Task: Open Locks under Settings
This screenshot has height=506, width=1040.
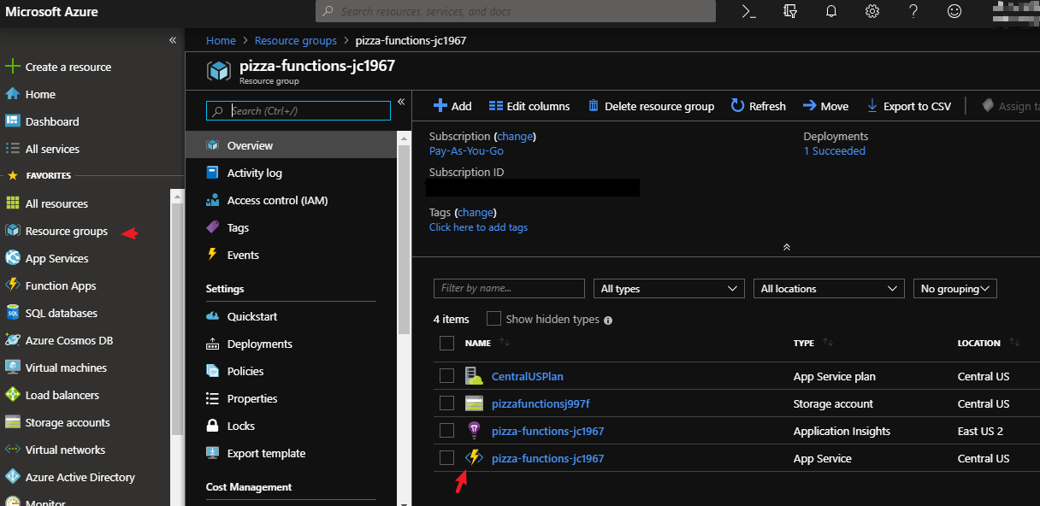Action: coord(292,426)
